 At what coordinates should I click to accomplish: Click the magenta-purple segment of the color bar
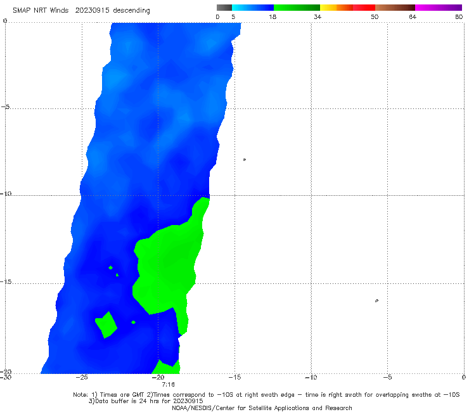[x=439, y=8]
